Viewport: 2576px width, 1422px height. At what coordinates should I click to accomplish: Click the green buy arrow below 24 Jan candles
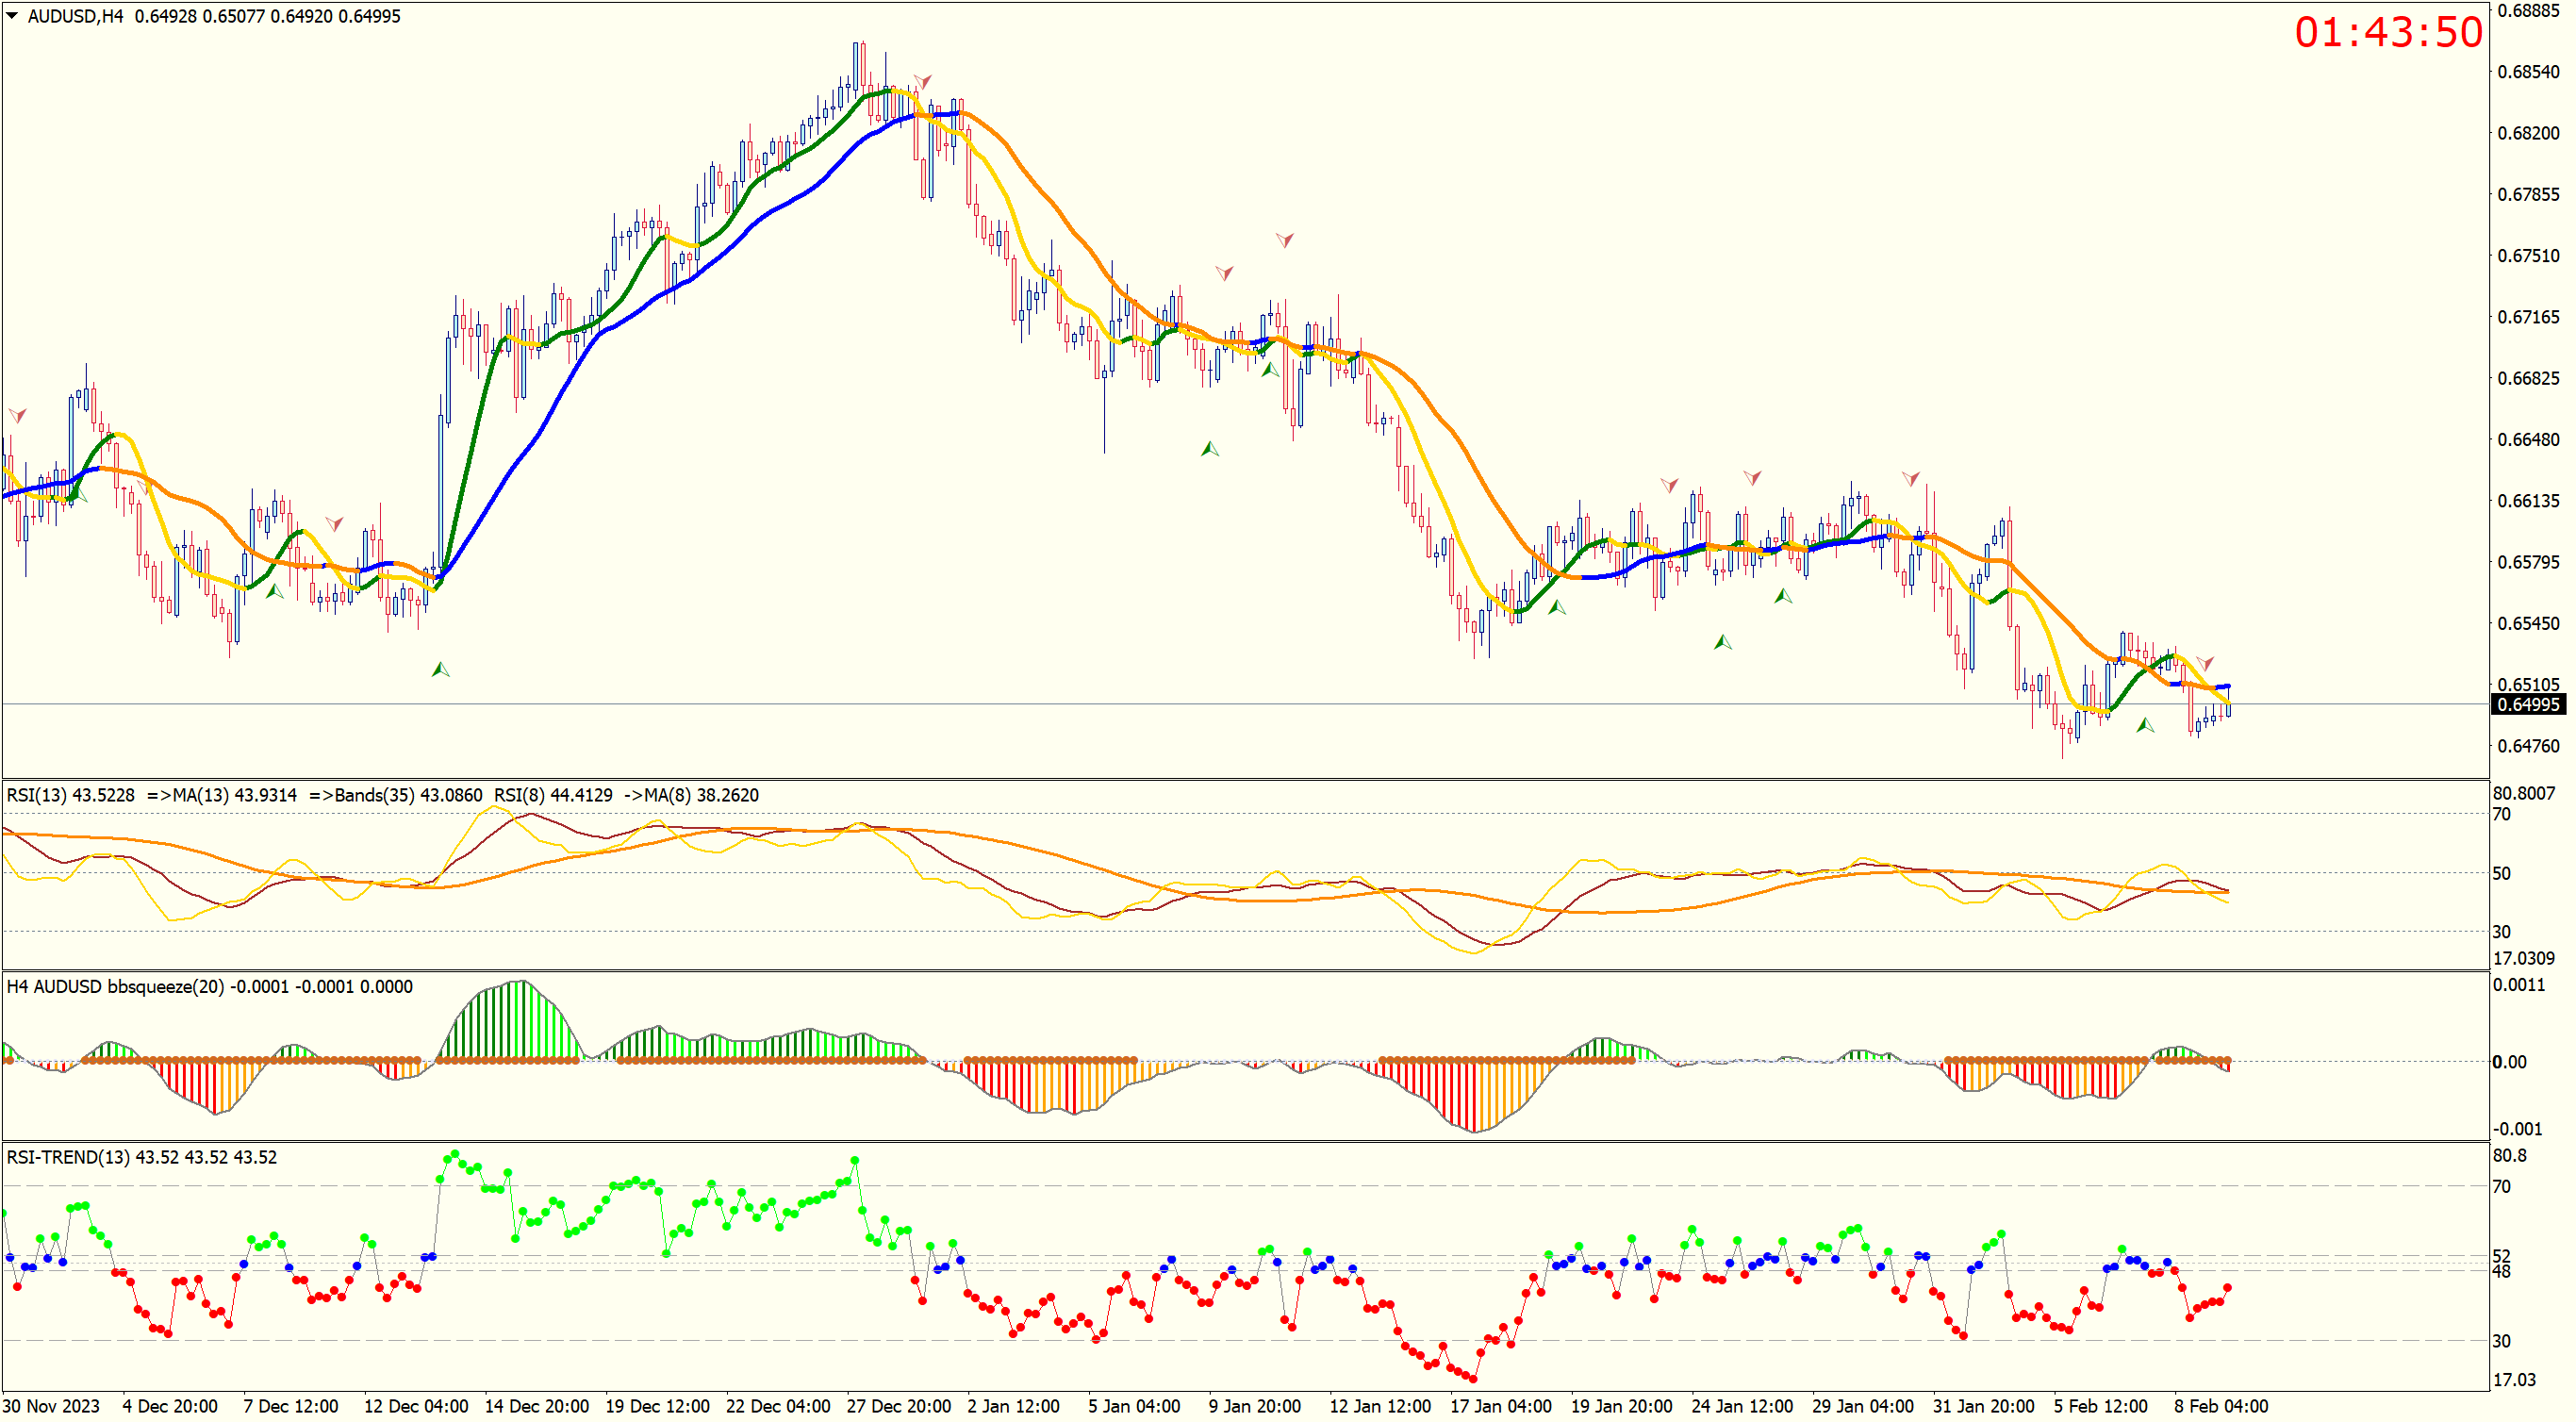(x=1722, y=643)
